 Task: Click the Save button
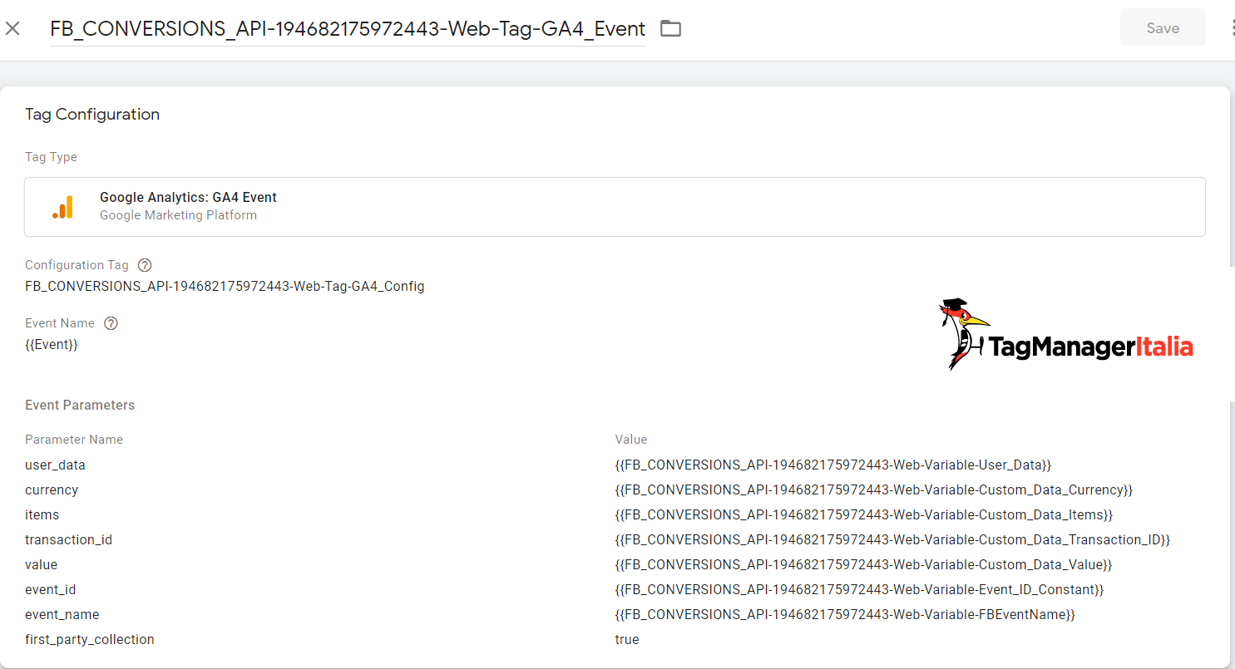point(1163,27)
